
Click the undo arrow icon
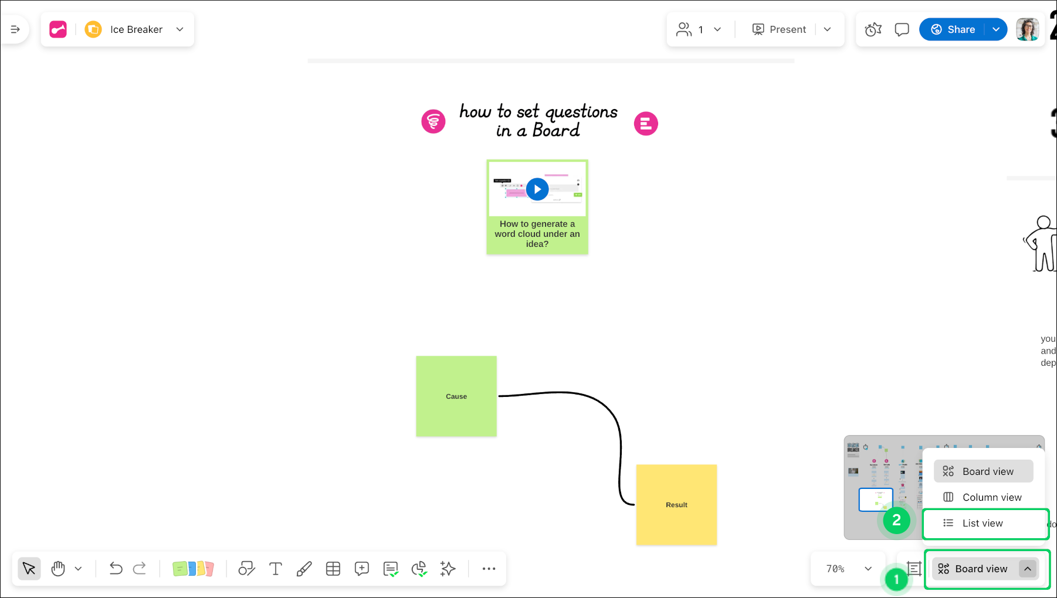pyautogui.click(x=116, y=568)
